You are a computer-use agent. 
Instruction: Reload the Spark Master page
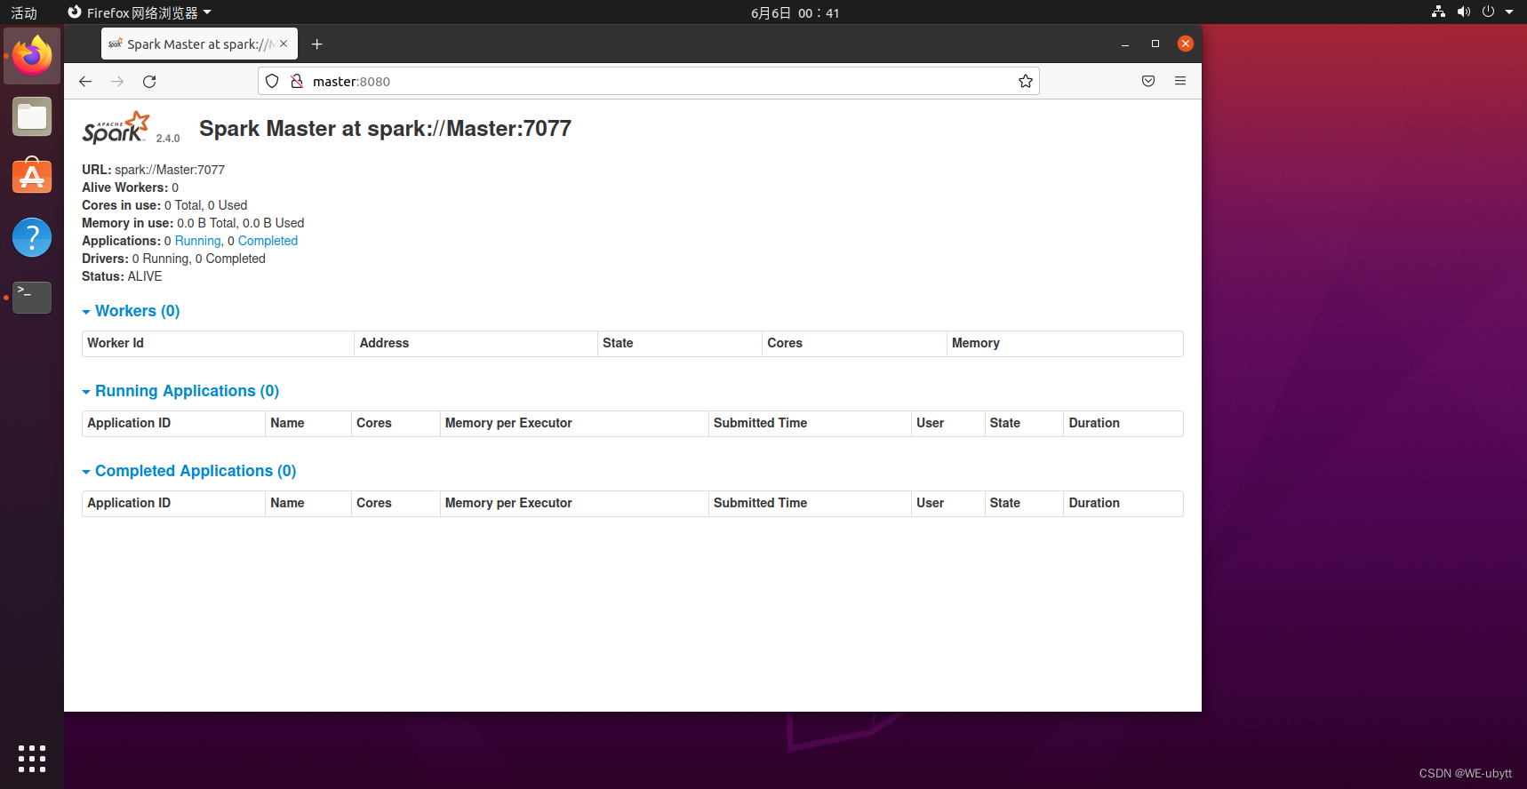click(x=149, y=81)
